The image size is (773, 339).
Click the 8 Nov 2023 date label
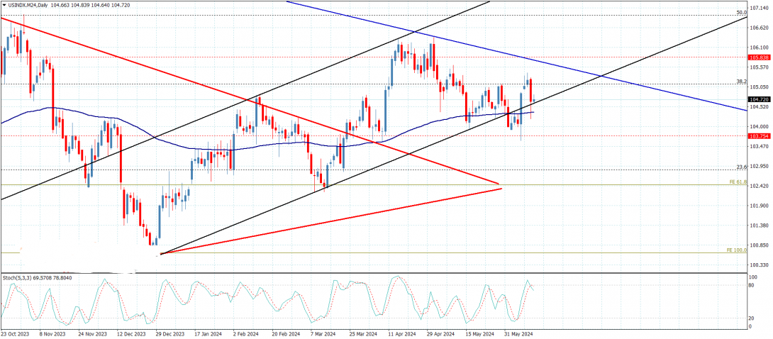(x=52, y=333)
